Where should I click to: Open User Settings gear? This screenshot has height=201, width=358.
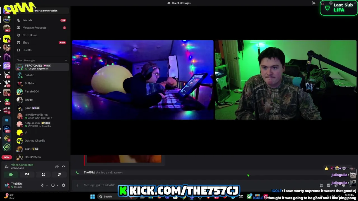(63, 185)
